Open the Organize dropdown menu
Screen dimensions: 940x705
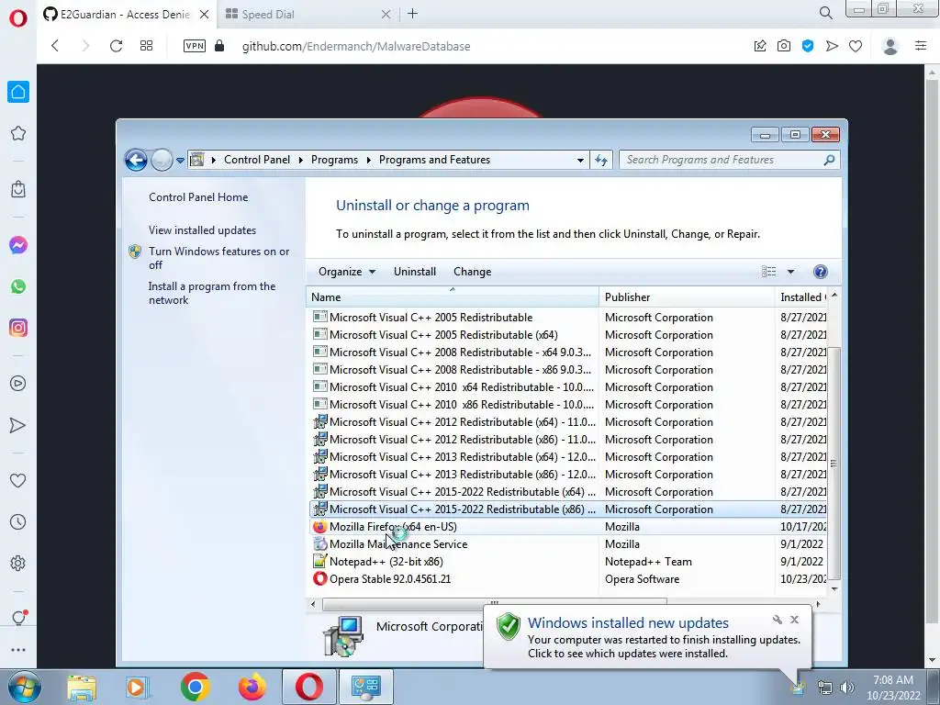346,272
